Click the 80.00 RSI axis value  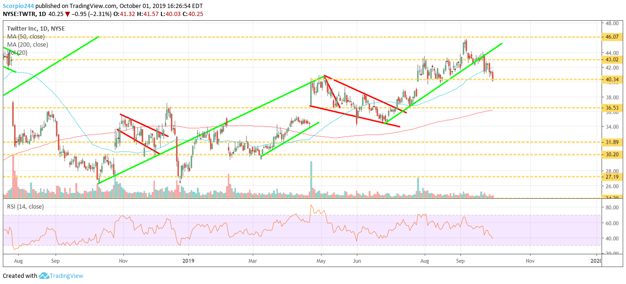612,207
